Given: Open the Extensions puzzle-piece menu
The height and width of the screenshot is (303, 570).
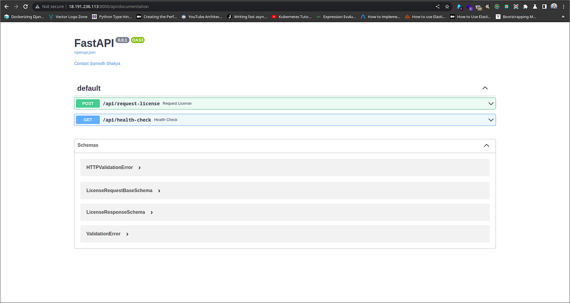Looking at the screenshot, I should tap(525, 7).
